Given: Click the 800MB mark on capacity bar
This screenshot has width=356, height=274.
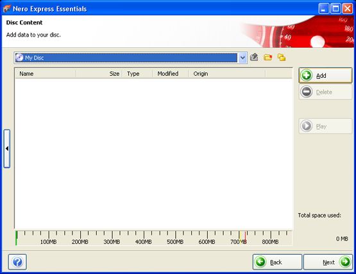Looking at the screenshot, I should 270,242.
